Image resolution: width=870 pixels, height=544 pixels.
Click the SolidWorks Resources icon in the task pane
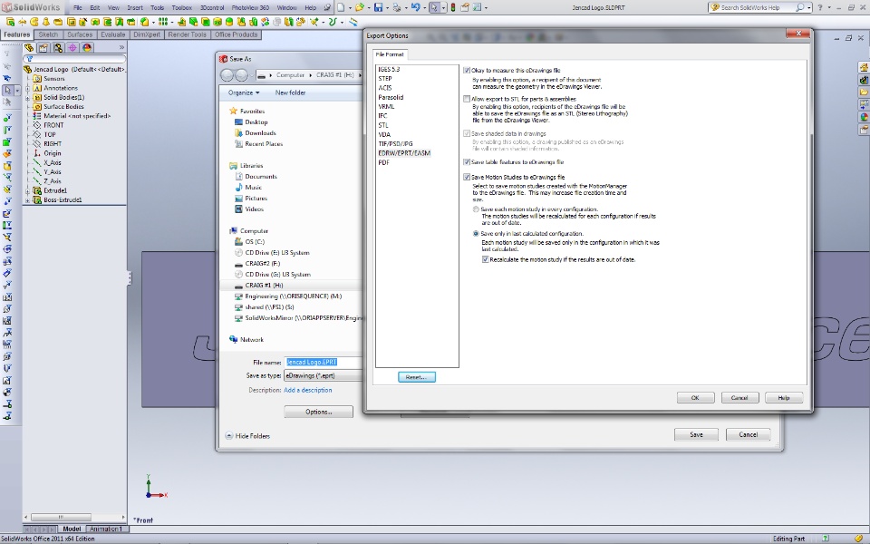pos(864,67)
